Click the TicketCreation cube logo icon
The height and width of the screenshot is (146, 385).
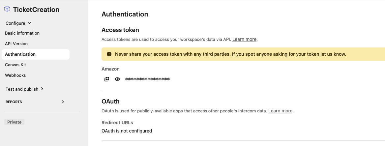pos(7,9)
